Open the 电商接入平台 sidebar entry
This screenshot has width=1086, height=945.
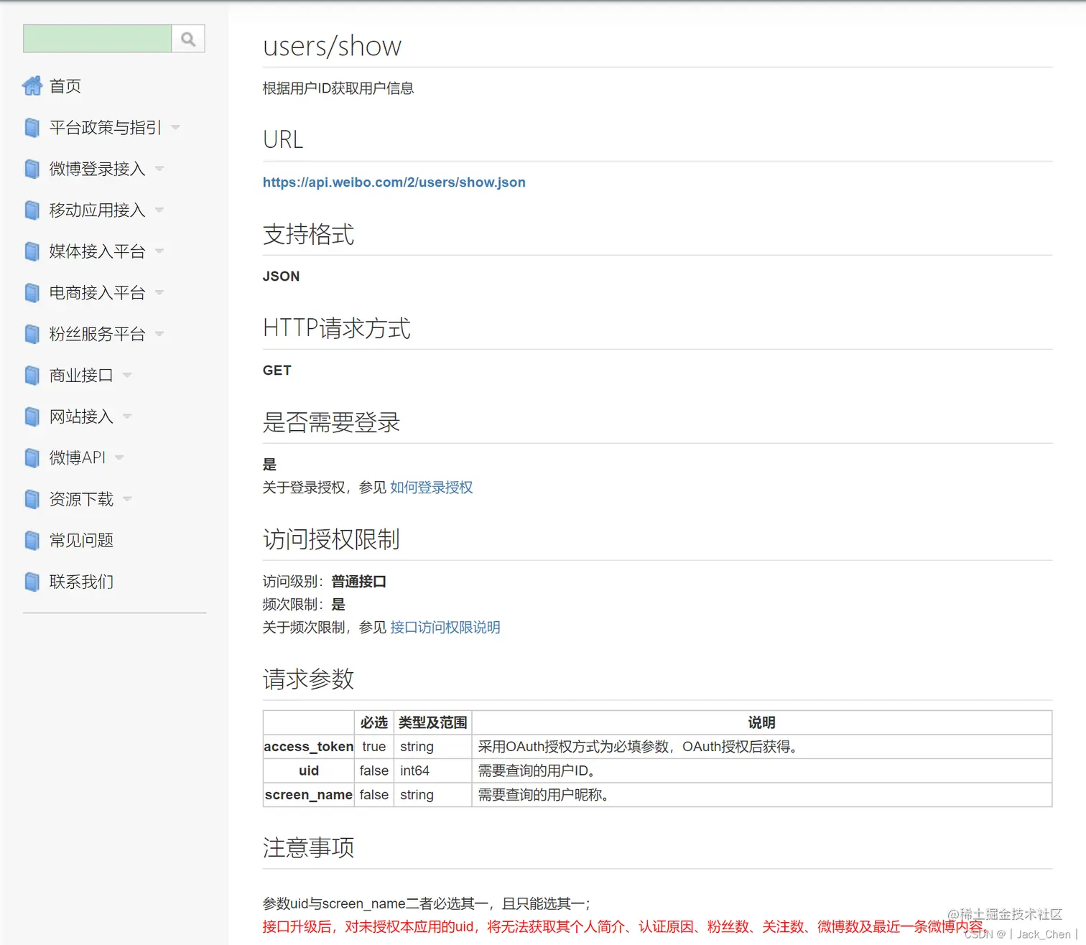click(x=159, y=292)
